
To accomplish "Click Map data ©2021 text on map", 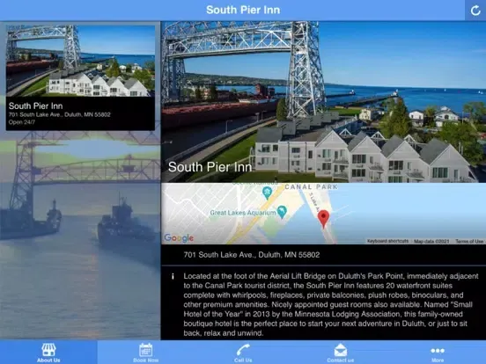I will click(x=431, y=241).
